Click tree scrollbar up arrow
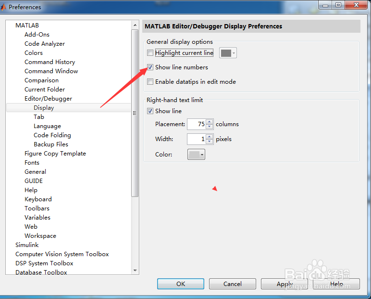Image resolution: width=371 pixels, height=299 pixels. click(x=135, y=25)
